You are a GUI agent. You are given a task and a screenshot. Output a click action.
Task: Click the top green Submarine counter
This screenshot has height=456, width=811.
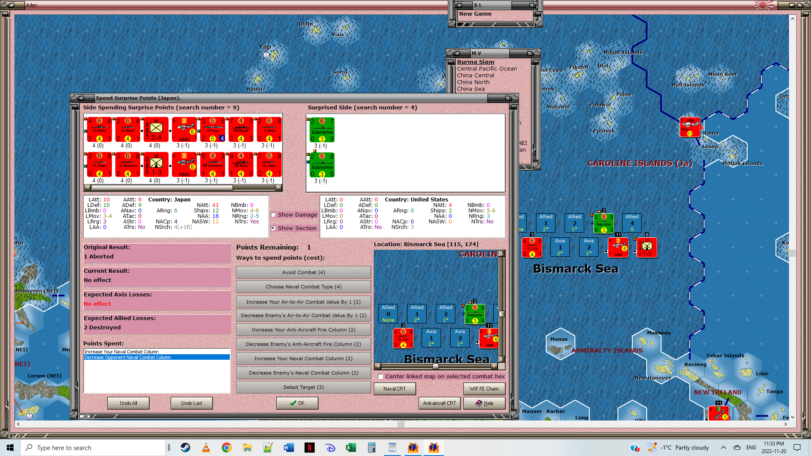pos(322,130)
